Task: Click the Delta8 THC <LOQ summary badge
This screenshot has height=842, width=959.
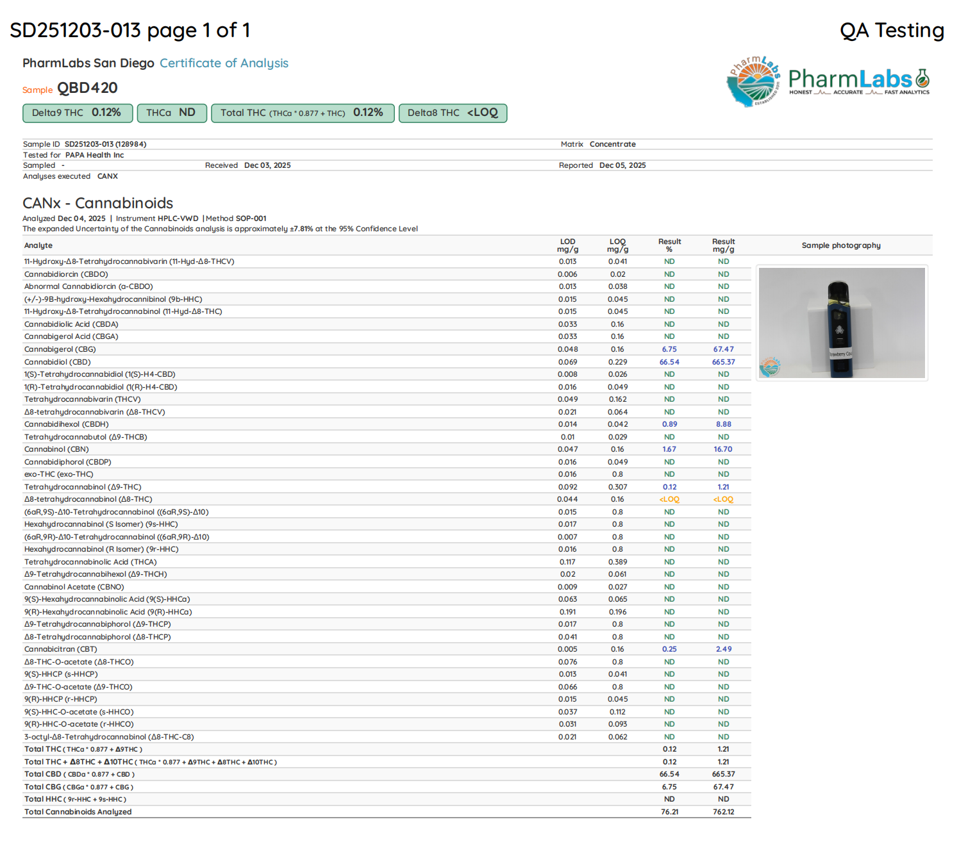Action: pyautogui.click(x=453, y=113)
